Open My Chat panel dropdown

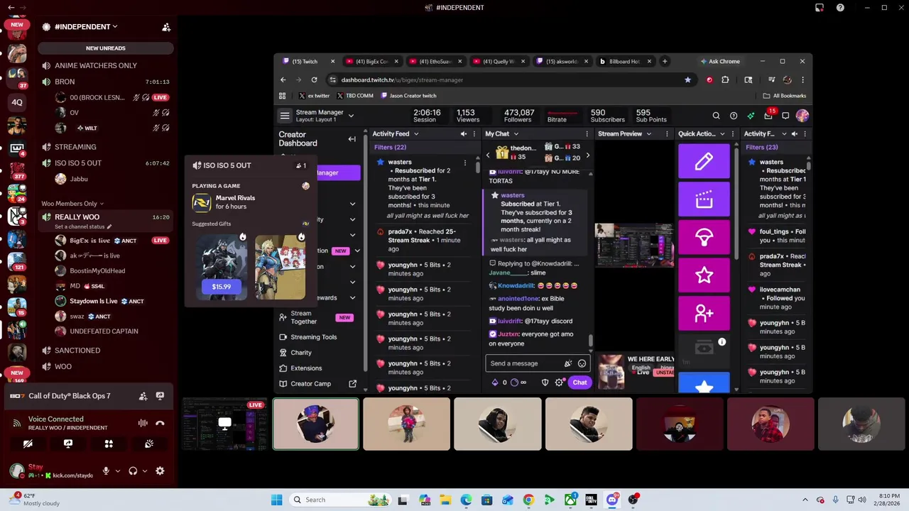pyautogui.click(x=516, y=133)
